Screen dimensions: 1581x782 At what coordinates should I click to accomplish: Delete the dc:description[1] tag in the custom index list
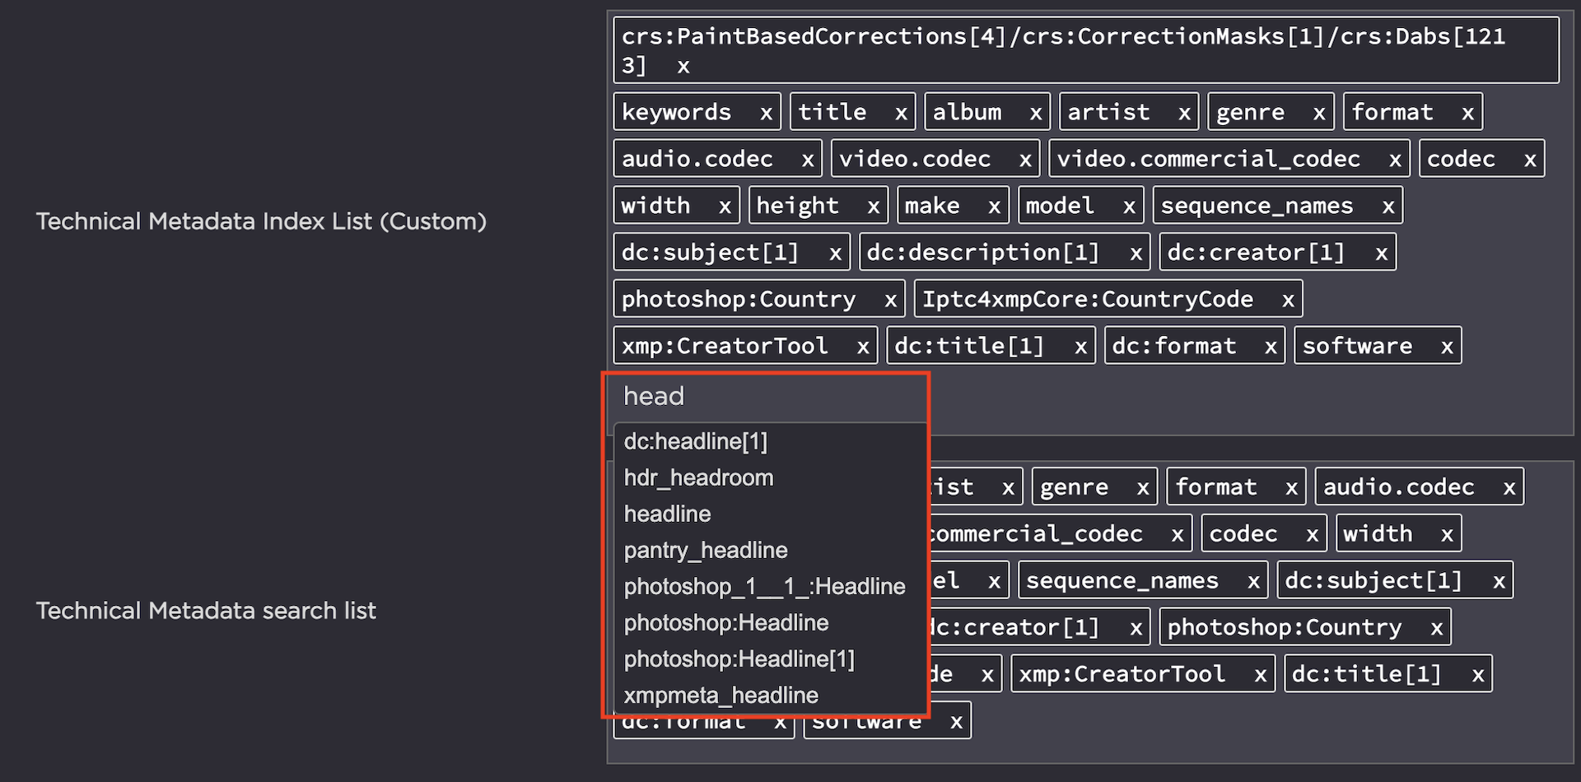(1136, 254)
